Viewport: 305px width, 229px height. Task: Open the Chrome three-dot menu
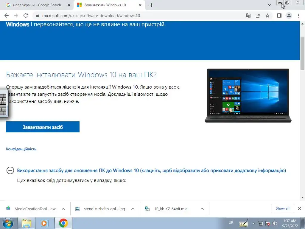click(298, 16)
